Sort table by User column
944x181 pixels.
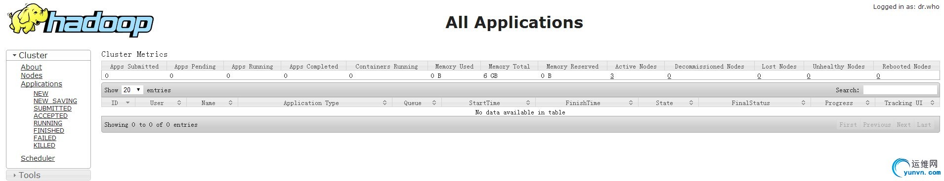160,103
